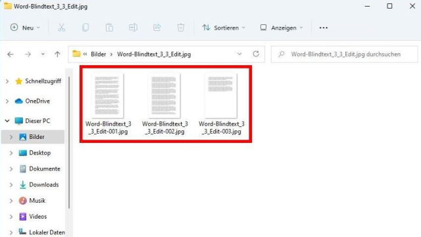Click file name Word-Blindtext_3_3_Edit-002.jpg label
Image resolution: width=421 pixels, height=237 pixels.
tap(165, 128)
